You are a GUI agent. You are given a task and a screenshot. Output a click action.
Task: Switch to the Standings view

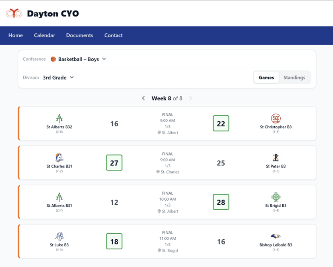click(x=294, y=78)
